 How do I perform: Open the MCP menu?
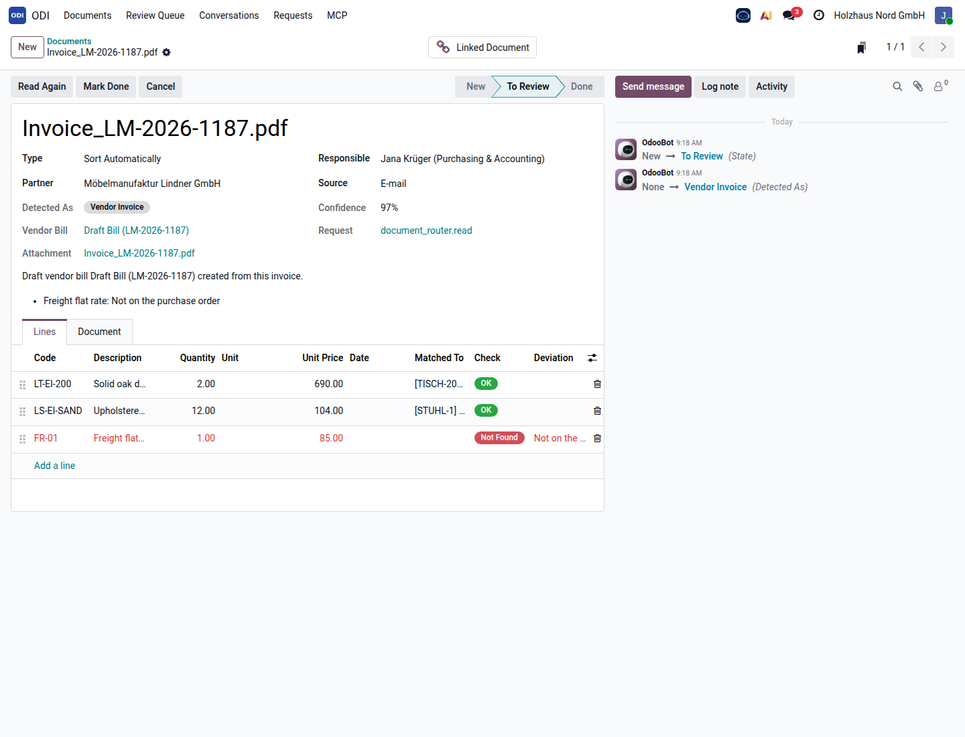(337, 15)
